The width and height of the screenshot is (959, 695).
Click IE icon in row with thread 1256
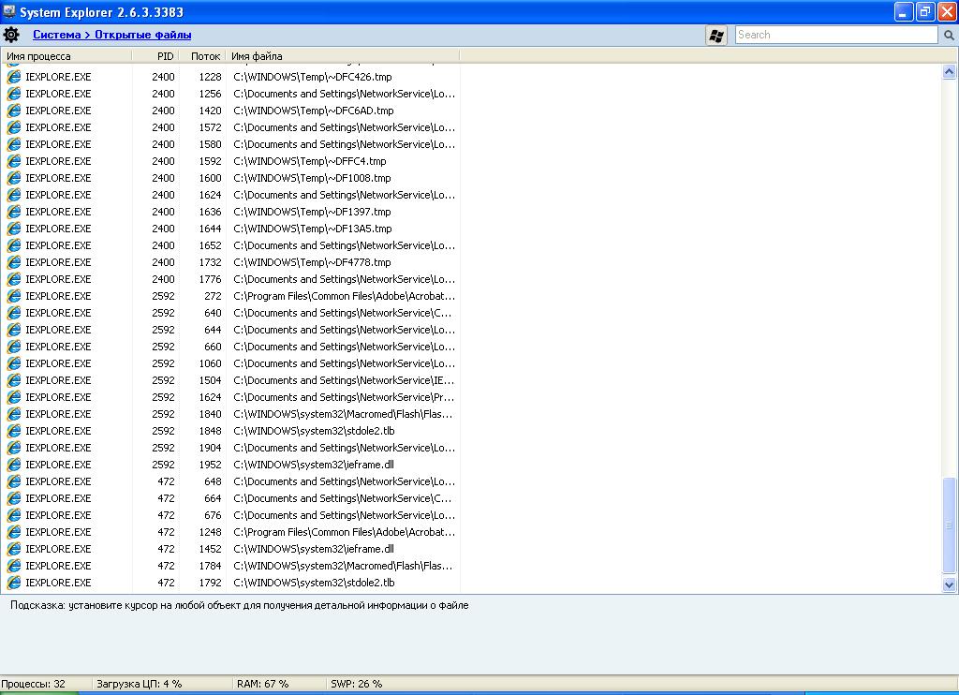[13, 94]
